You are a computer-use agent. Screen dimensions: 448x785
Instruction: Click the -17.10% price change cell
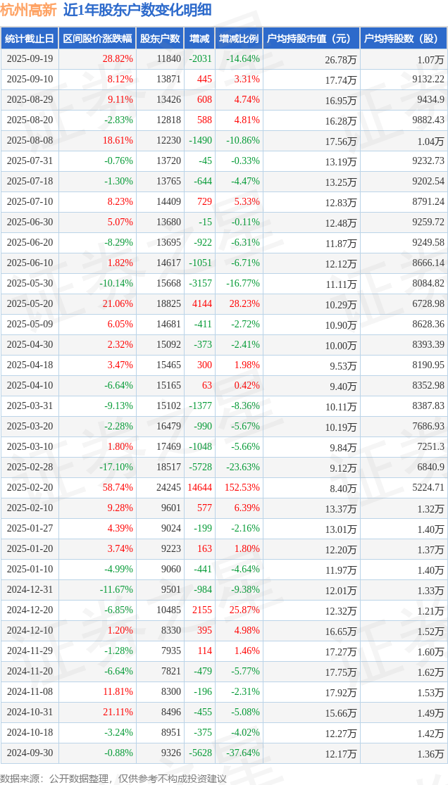tap(116, 467)
